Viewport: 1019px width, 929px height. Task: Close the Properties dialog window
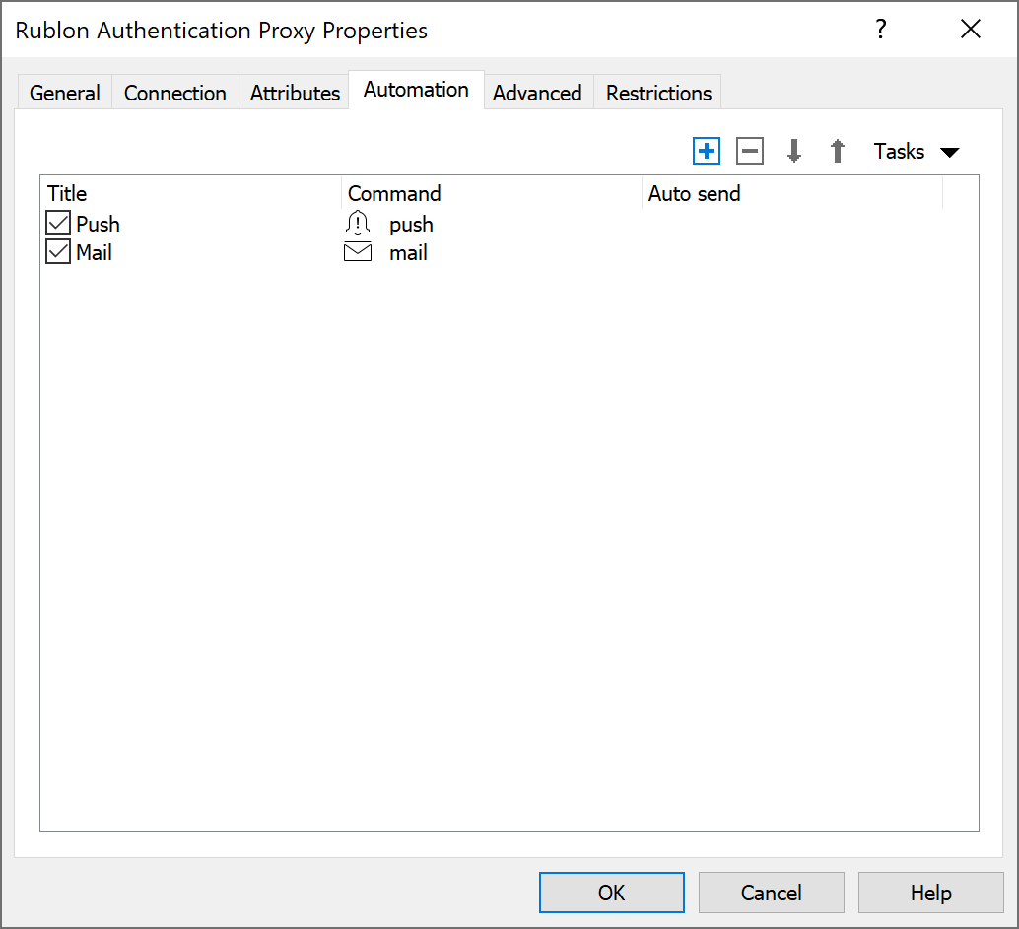pos(971,30)
